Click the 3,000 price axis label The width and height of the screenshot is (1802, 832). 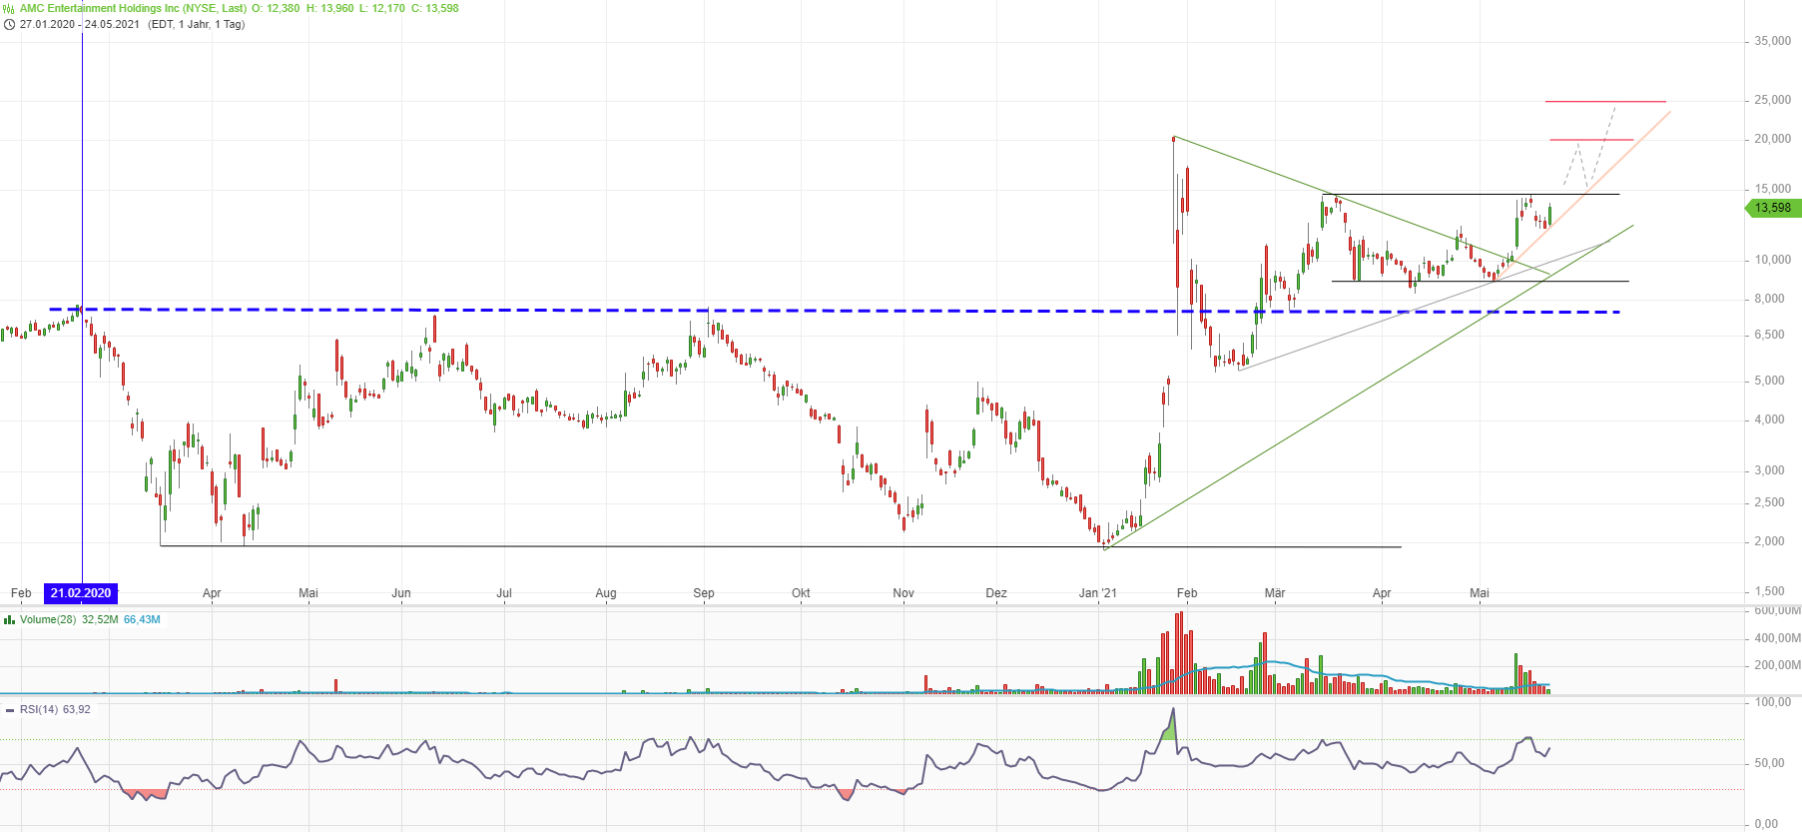[x=1770, y=470]
